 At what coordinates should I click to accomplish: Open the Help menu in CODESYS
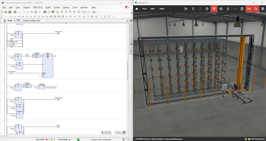click(x=93, y=7)
